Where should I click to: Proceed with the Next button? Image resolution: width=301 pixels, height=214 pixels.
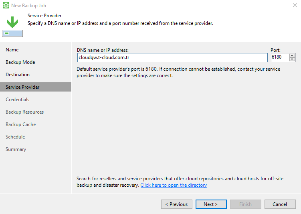211,204
